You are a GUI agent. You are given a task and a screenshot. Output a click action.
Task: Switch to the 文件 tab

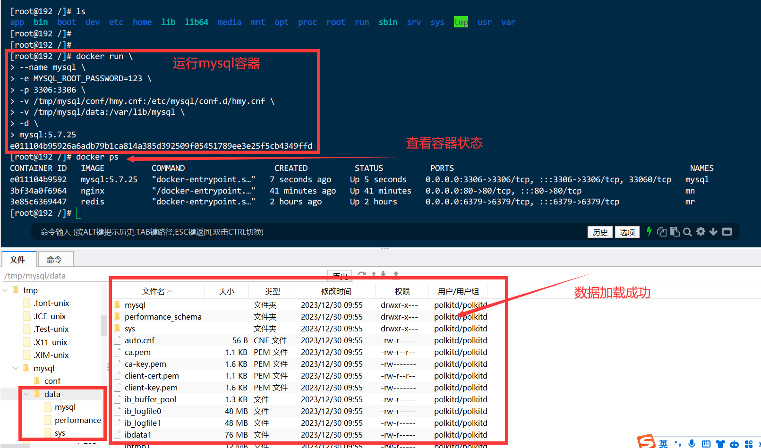pyautogui.click(x=19, y=260)
